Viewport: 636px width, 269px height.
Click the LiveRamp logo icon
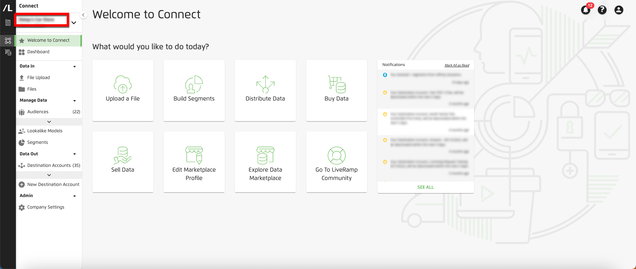(x=8, y=8)
